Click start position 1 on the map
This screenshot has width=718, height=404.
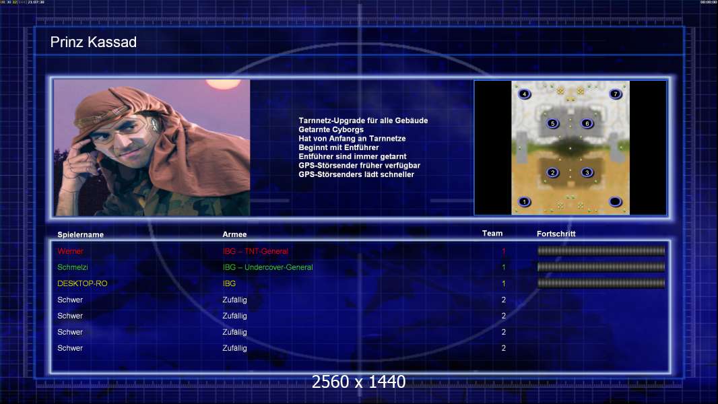524,201
